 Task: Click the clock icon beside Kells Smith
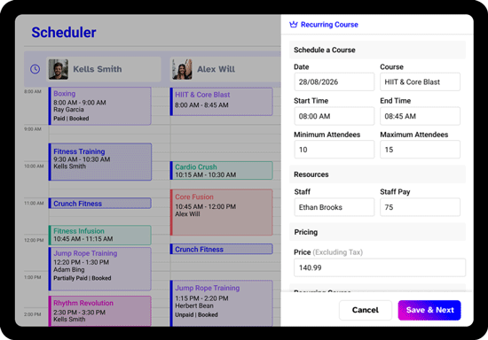(35, 69)
